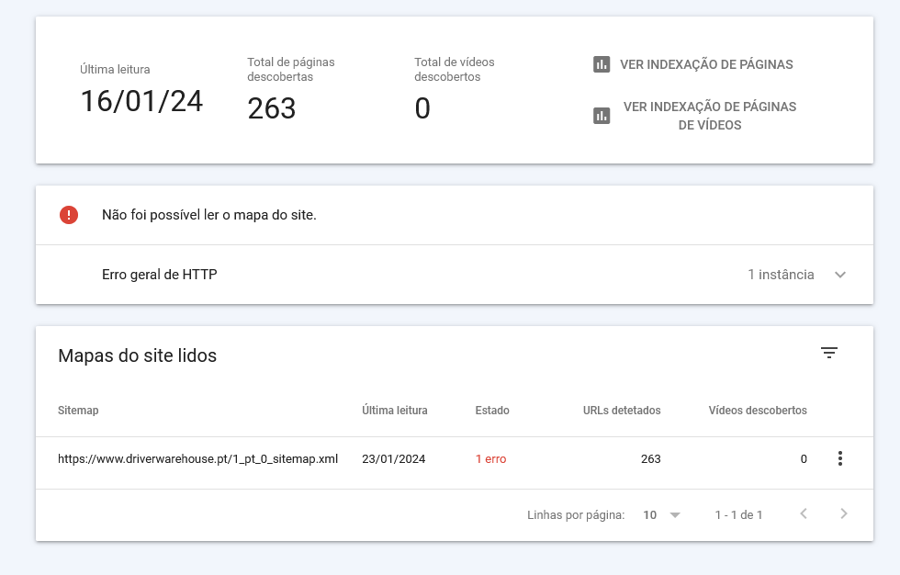Image resolution: width=900 pixels, height=575 pixels.
Task: Click the 16/01/24 last read date
Action: pos(141,102)
